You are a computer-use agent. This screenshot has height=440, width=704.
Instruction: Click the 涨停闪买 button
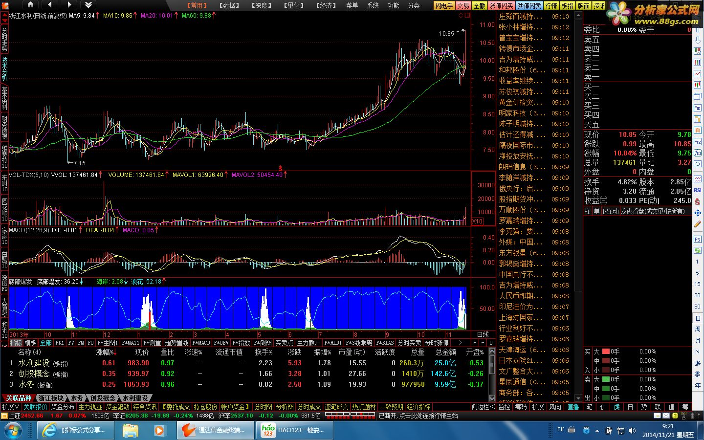[x=501, y=6]
